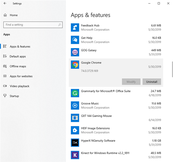Click the 6.61 MB Feedback Hub size
The image size is (173, 162).
pos(156,25)
